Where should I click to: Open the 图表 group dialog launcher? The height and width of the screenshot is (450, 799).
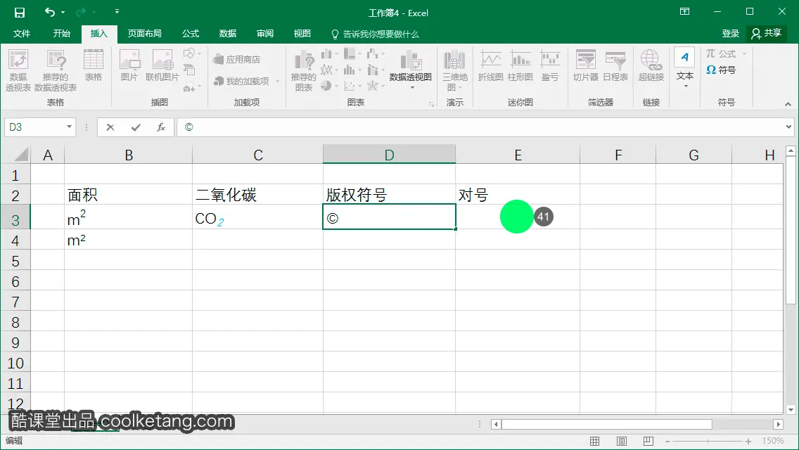click(431, 104)
